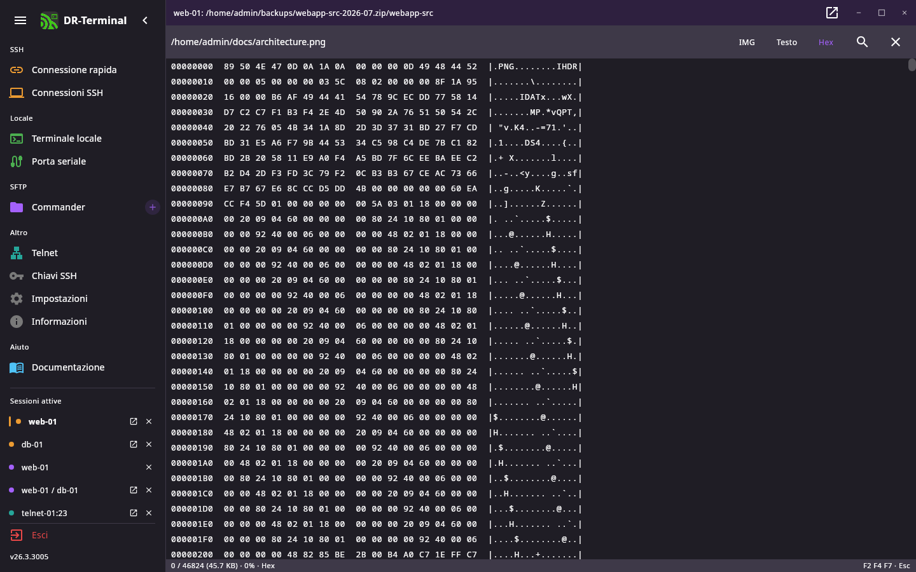Screen dimensions: 916x572
Task: Select the telnet-01:23 session
Action: click(x=45, y=513)
